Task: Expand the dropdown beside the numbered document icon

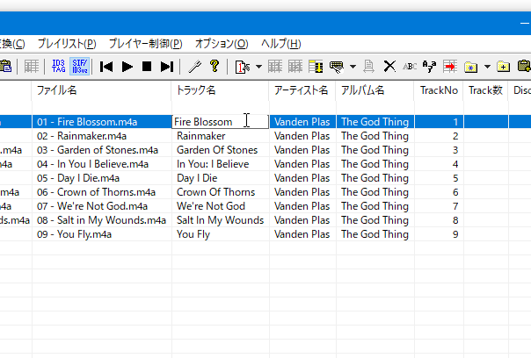Action: point(258,67)
